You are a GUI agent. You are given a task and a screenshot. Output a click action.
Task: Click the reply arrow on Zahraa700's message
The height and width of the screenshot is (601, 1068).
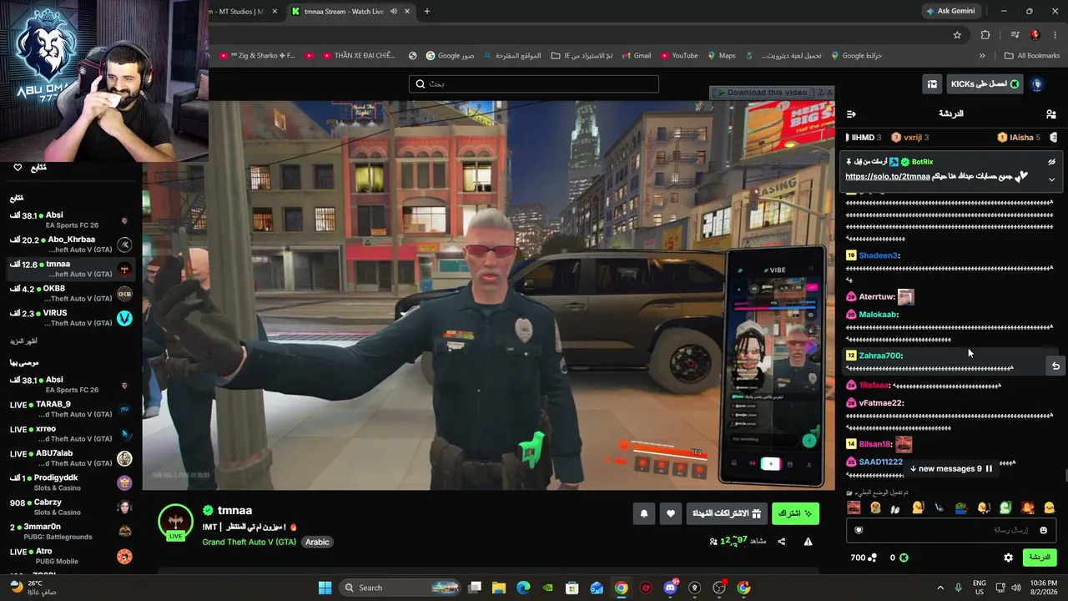click(x=1055, y=366)
